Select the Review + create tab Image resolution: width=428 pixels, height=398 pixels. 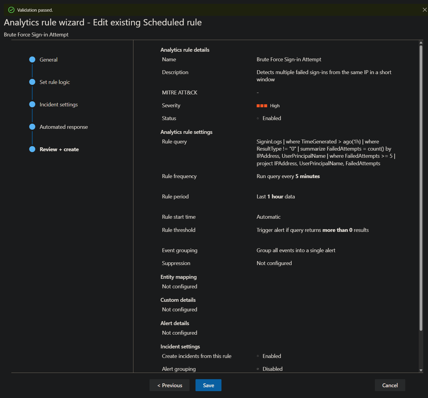(x=59, y=149)
